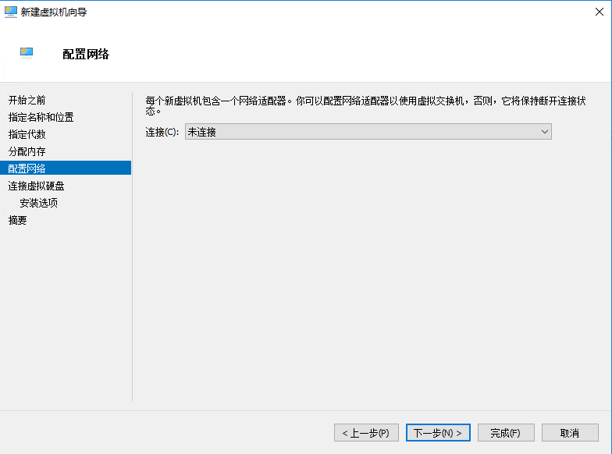Screen dimensions: 612x454
Task: Go to the 摘要 step
Action: coord(17,220)
